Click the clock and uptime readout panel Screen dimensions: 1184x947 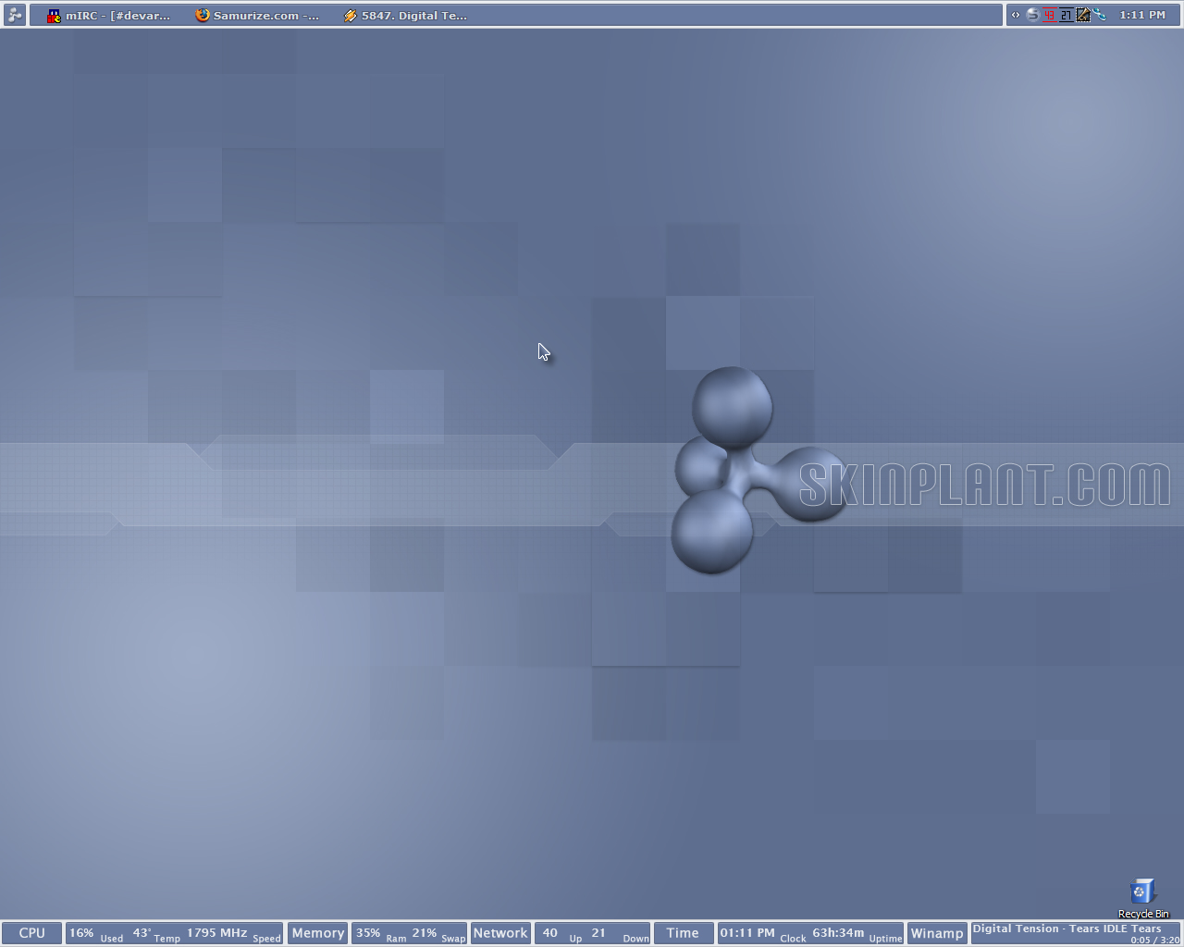[810, 933]
